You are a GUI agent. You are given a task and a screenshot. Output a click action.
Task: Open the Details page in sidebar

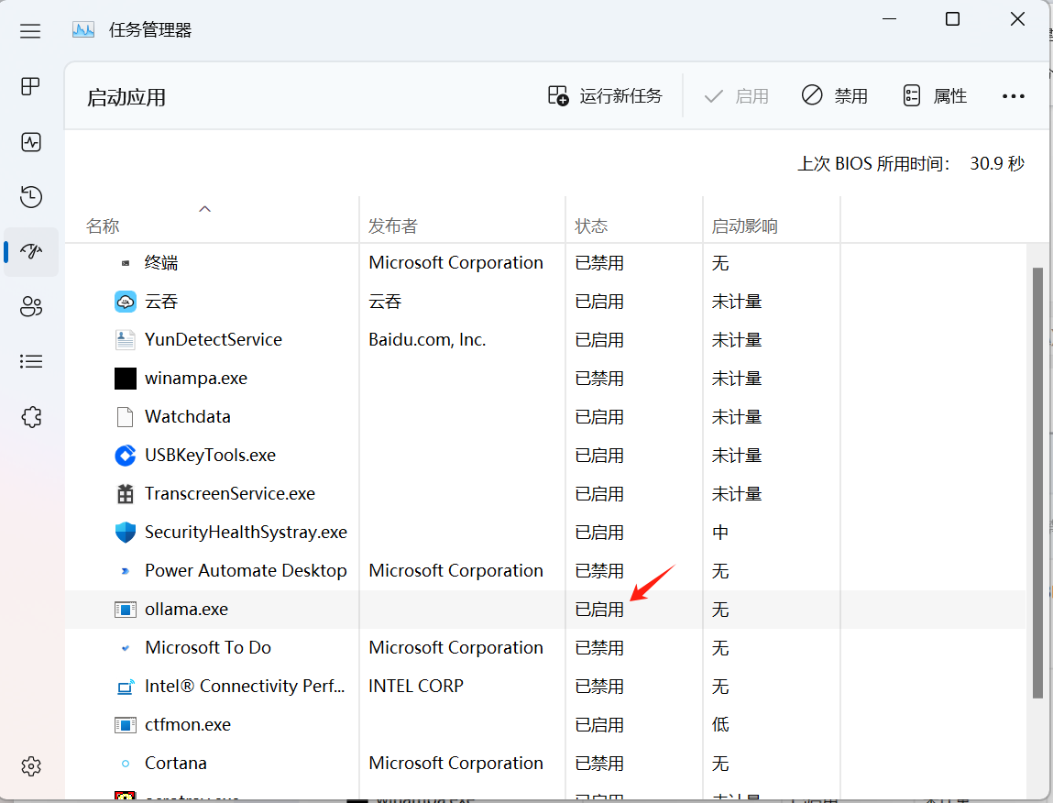pyautogui.click(x=31, y=362)
